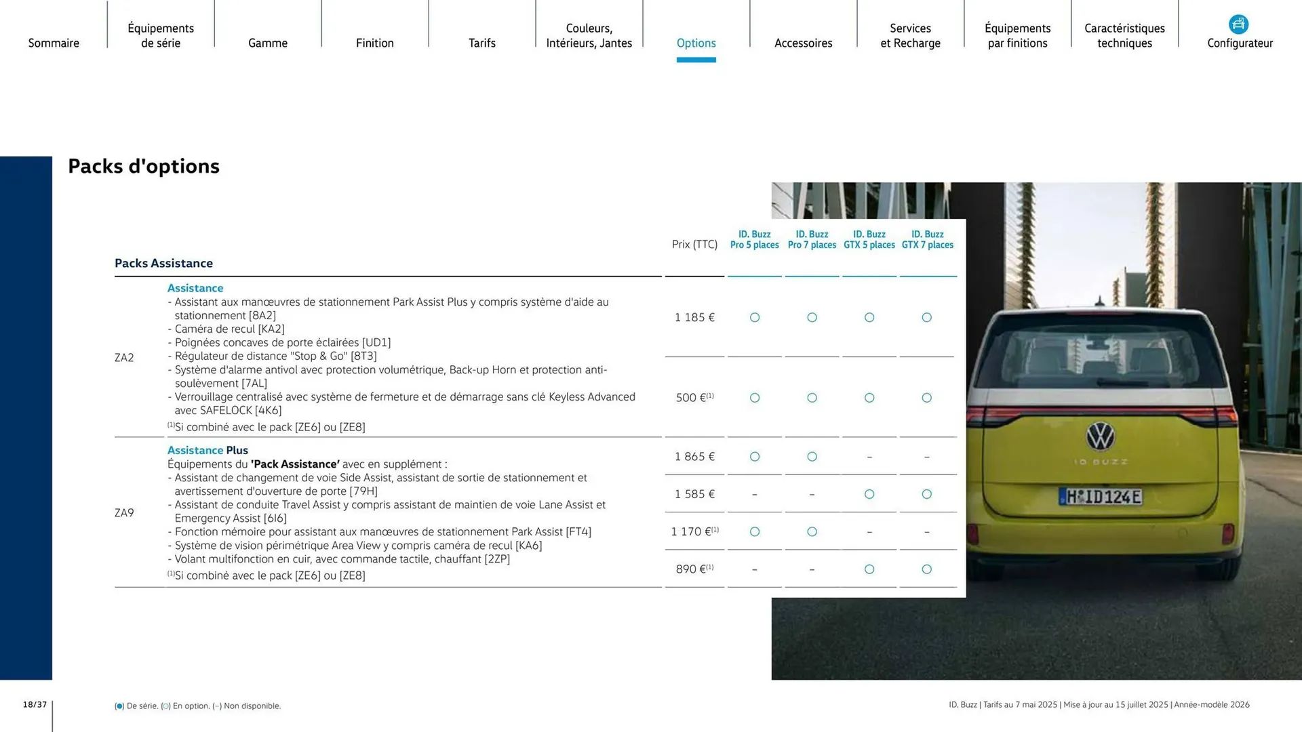Open Équipements par finitions
This screenshot has width=1302, height=732.
[1017, 35]
